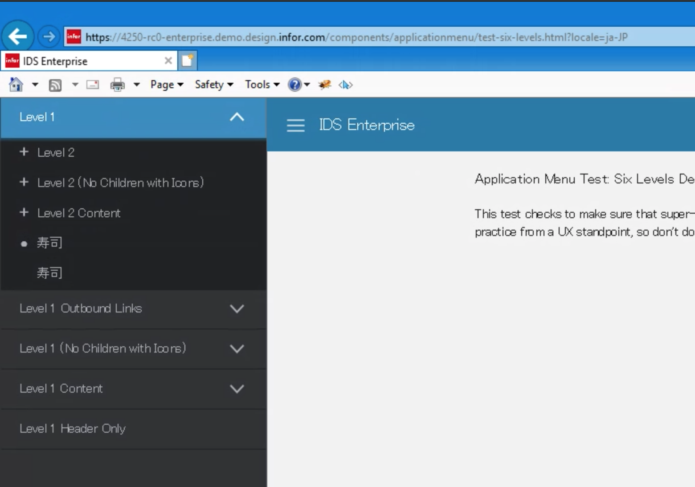
Task: Click the browser Home icon
Action: point(15,84)
